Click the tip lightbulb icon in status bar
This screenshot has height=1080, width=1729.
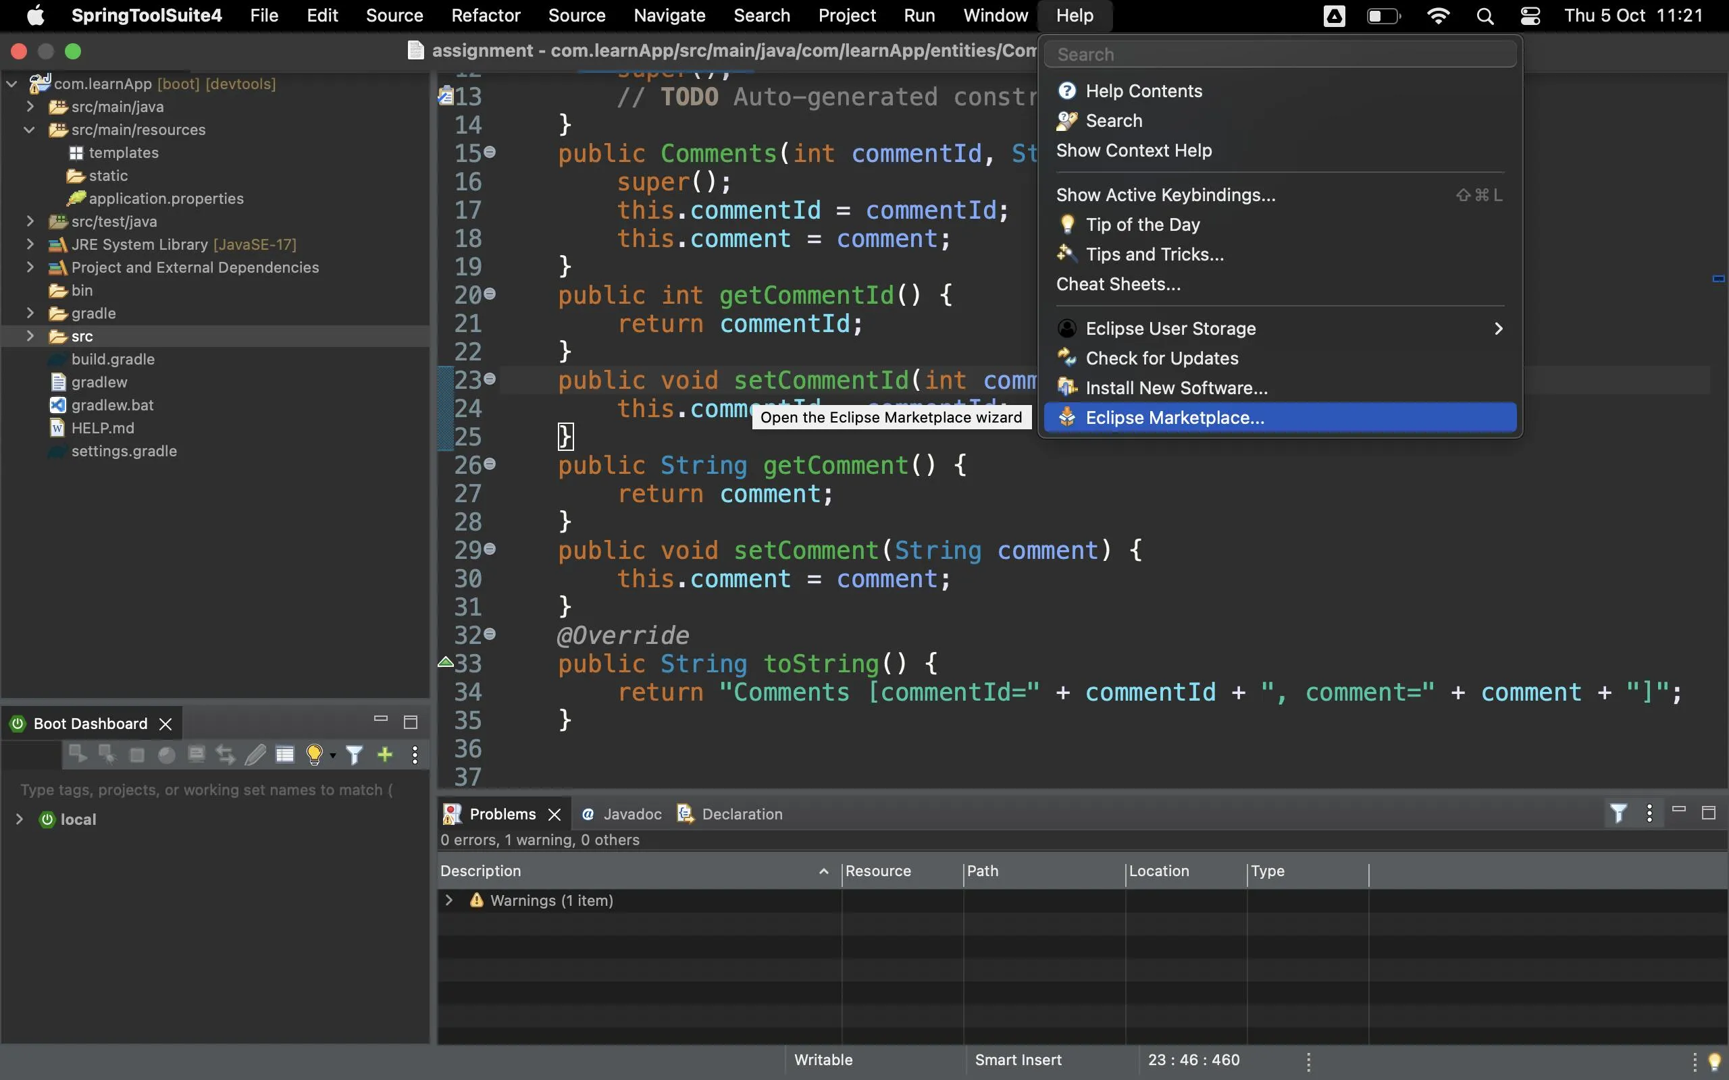click(x=1714, y=1061)
